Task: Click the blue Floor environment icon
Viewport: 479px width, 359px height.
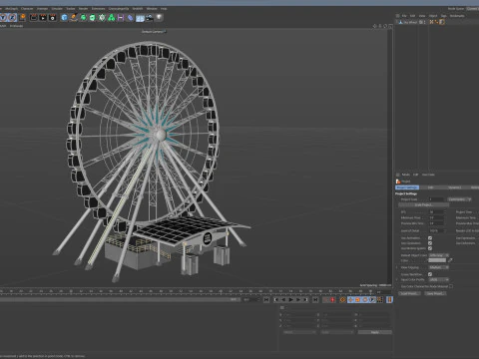Action: coord(140,18)
